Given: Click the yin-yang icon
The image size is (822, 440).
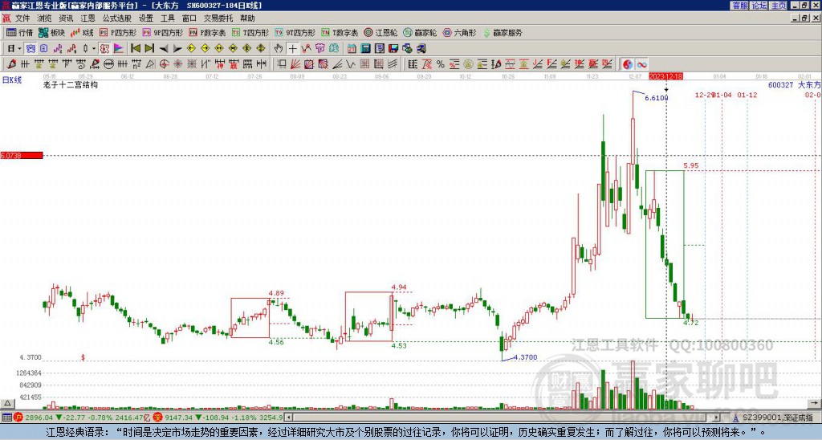Looking at the screenshot, I should (x=628, y=64).
